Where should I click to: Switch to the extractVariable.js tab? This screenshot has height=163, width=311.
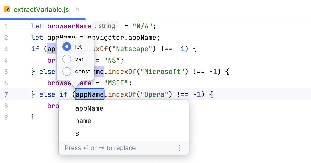tap(41, 10)
